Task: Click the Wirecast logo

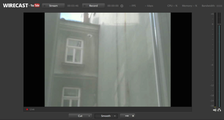Action: pos(15,6)
